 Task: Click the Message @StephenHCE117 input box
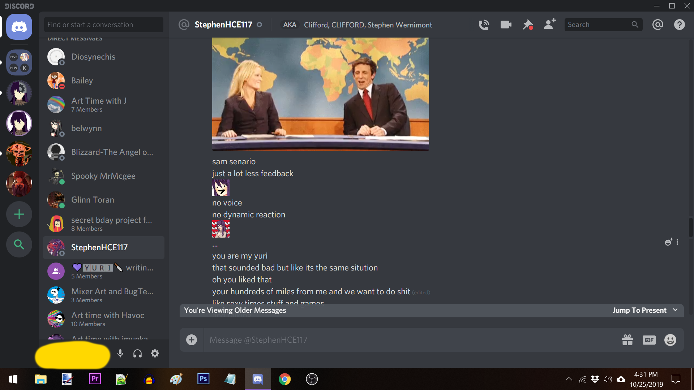tap(412, 340)
